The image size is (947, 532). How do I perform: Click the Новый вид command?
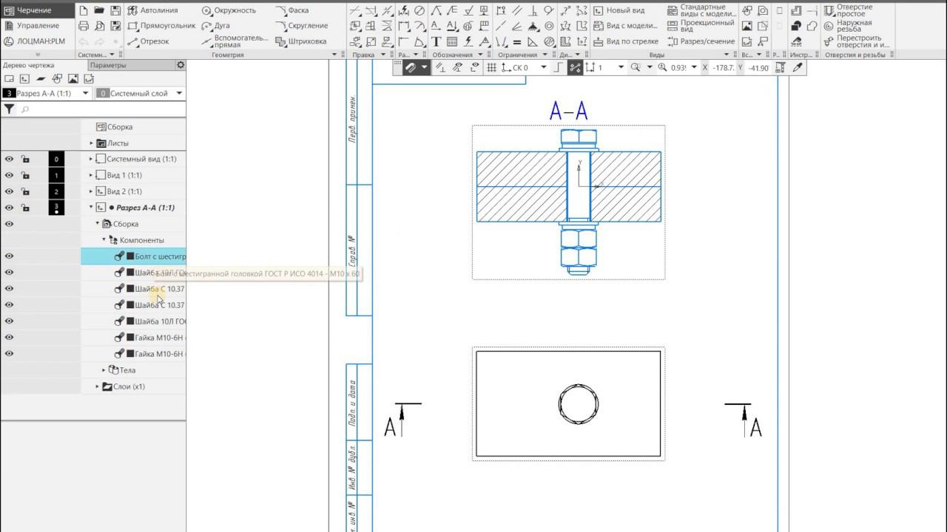coord(619,10)
